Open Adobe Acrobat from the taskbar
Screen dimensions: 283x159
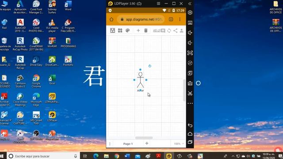click(158, 156)
